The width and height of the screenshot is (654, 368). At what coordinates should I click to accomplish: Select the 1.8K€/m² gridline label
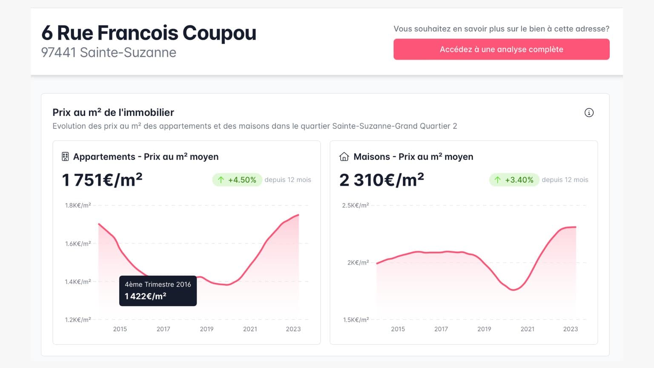(x=77, y=205)
